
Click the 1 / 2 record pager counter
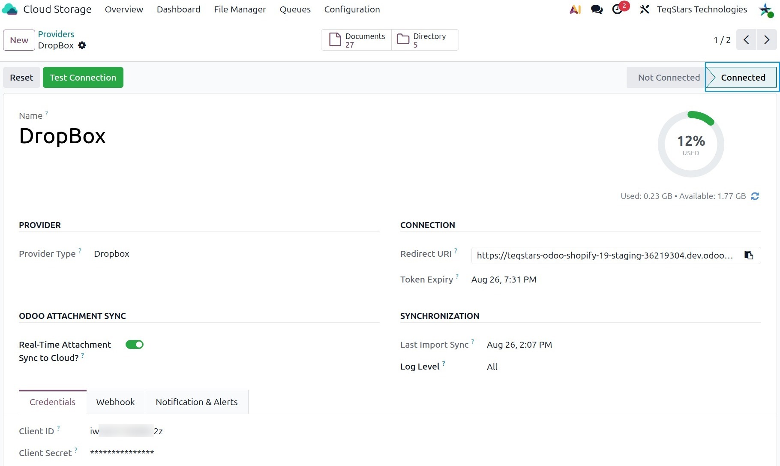pyautogui.click(x=722, y=40)
